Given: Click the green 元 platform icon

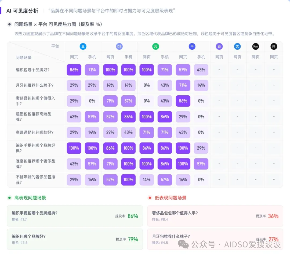Looking at the screenshot, I should click(155, 46).
